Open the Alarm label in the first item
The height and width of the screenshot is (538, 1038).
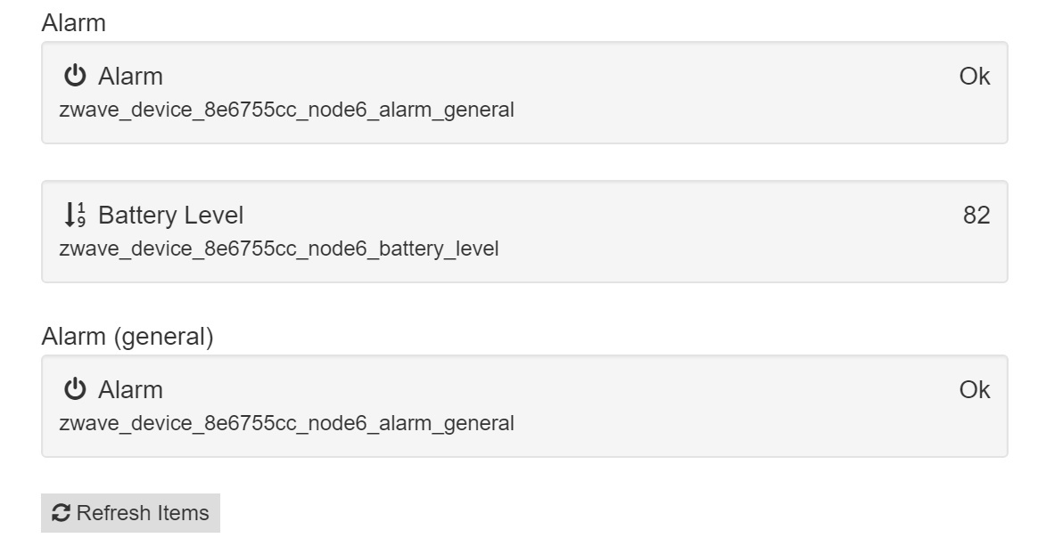coord(130,77)
